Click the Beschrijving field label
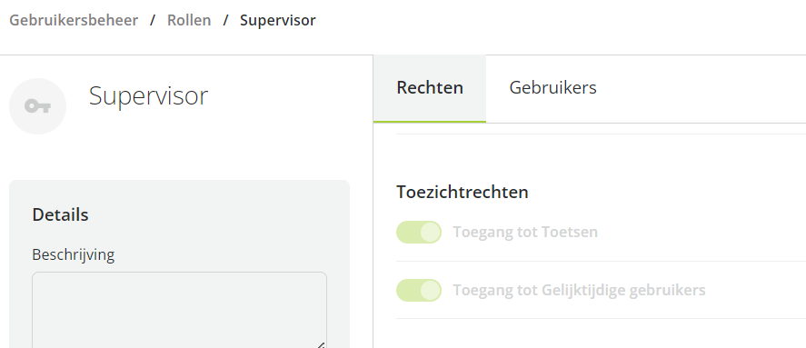 tap(73, 255)
